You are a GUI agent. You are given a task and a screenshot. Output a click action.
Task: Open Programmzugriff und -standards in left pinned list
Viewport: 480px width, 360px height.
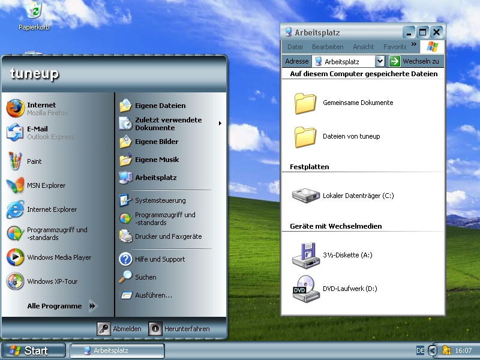(x=47, y=233)
